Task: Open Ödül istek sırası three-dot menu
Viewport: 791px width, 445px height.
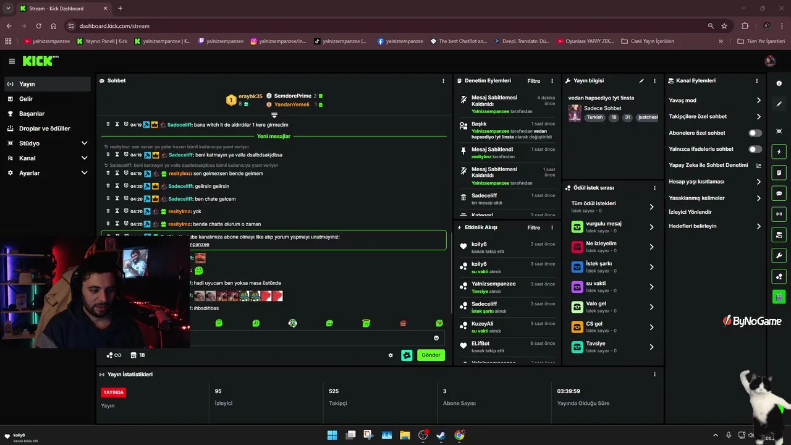Action: click(654, 188)
